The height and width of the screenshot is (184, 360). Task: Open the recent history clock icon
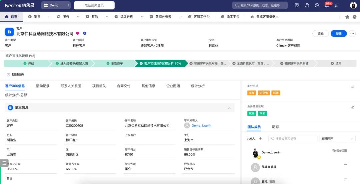(355, 17)
